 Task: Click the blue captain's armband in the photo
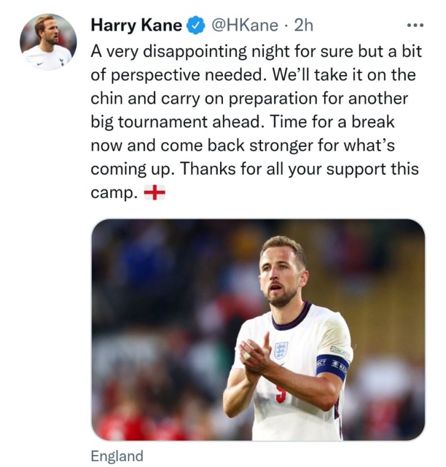[332, 366]
